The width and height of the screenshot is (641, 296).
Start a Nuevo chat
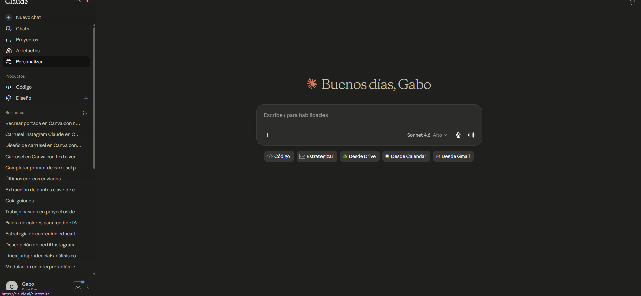pos(46,17)
